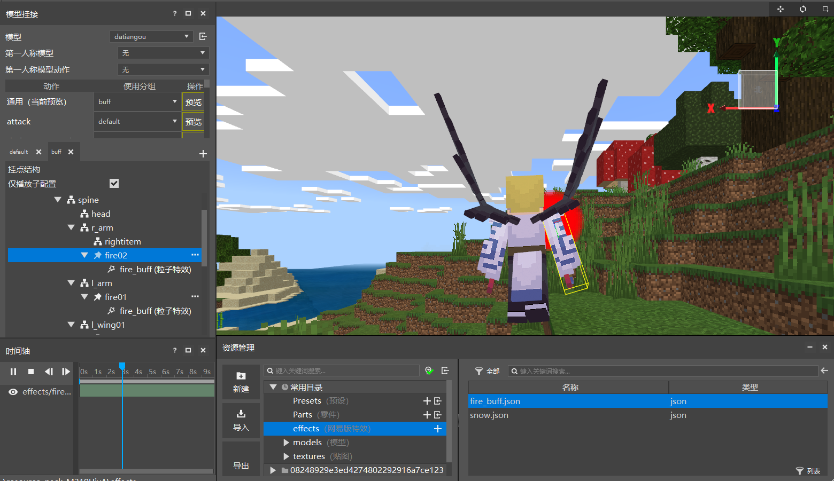Pause playback in the 时间轴 panel

(13, 372)
